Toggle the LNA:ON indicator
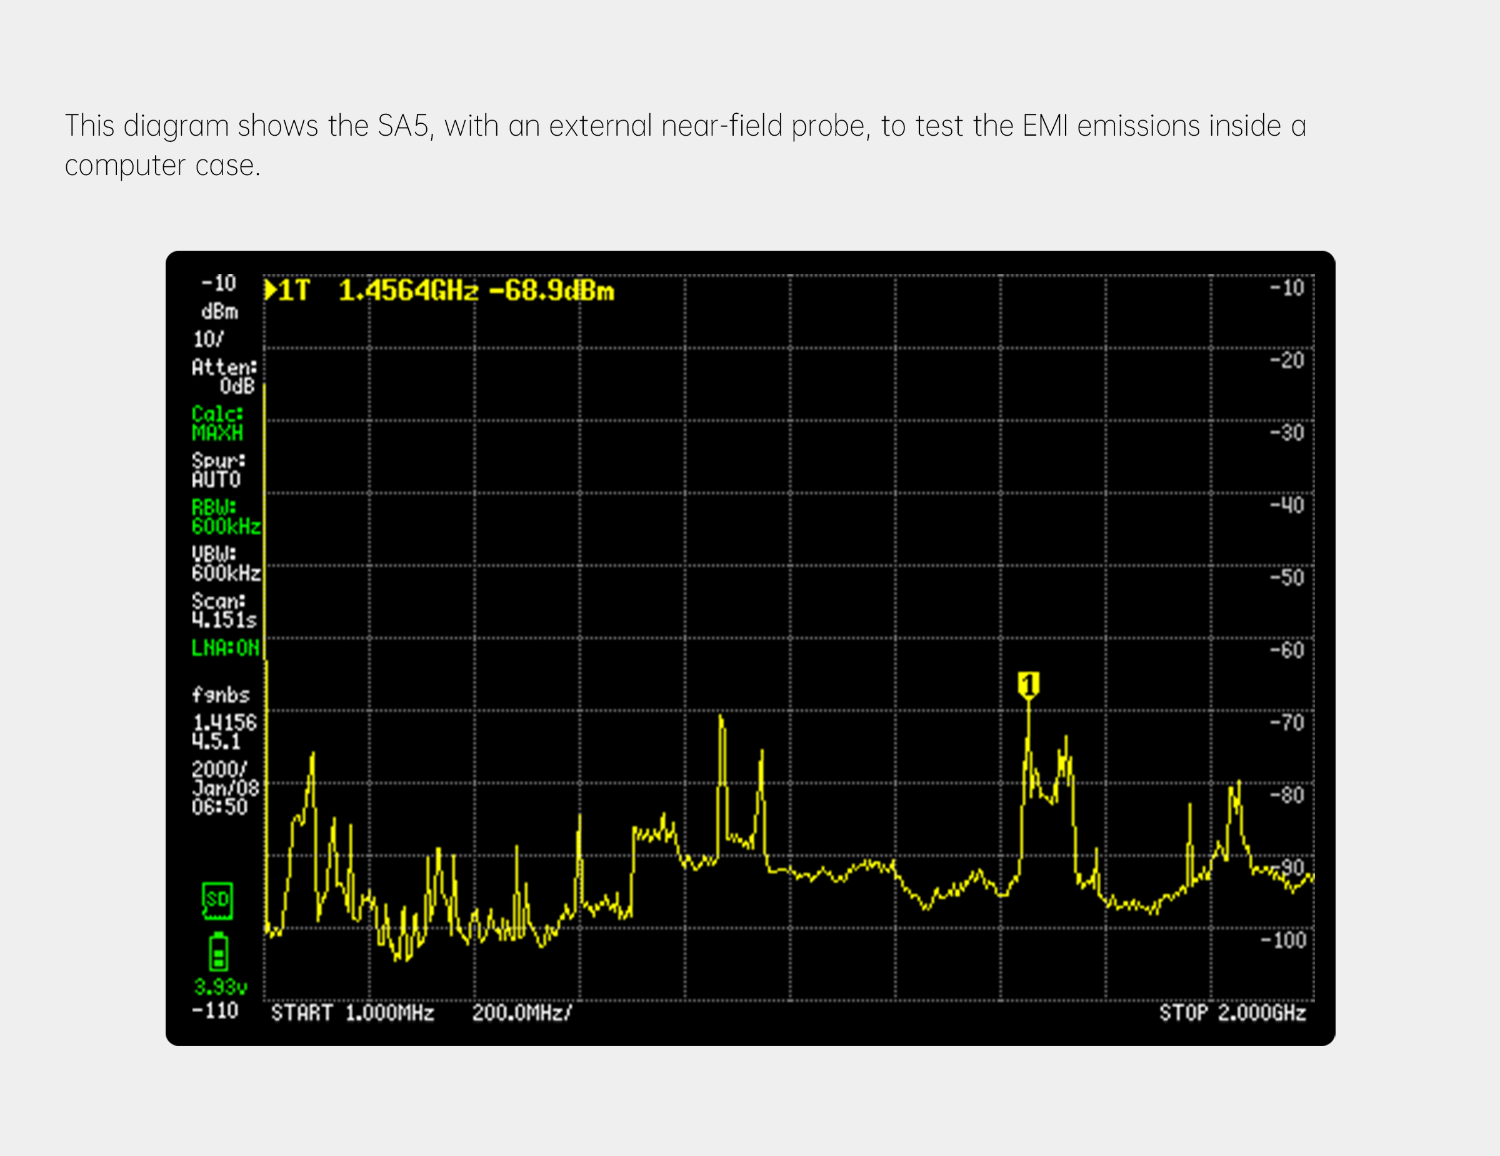The width and height of the screenshot is (1500, 1156). point(225,648)
